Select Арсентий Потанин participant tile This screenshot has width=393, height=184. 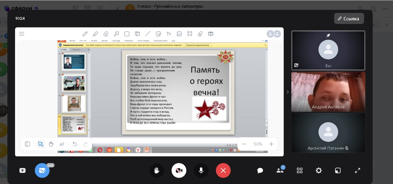(x=328, y=133)
